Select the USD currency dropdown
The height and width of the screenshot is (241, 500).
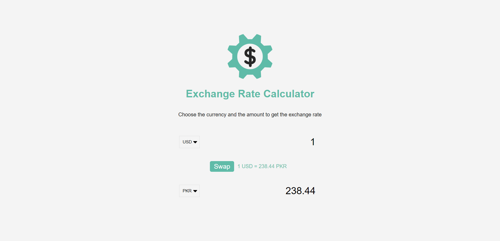189,142
